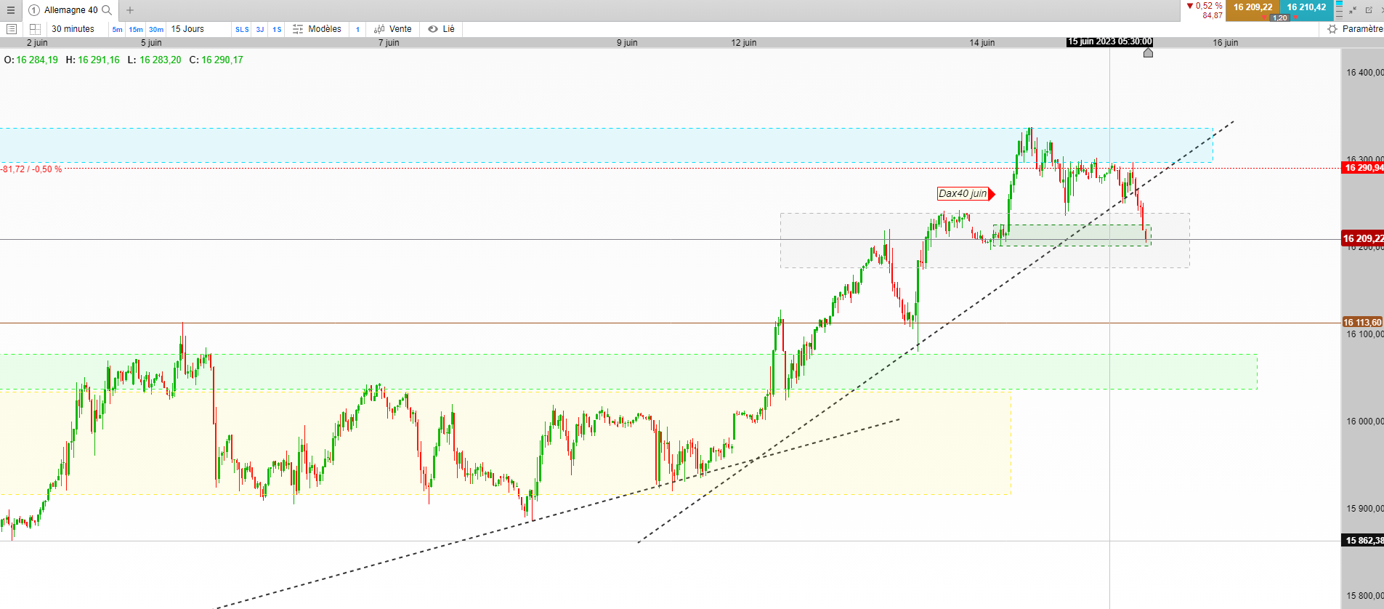The height and width of the screenshot is (609, 1384).
Task: Toggle the order book depth bars
Action: coord(1339,10)
